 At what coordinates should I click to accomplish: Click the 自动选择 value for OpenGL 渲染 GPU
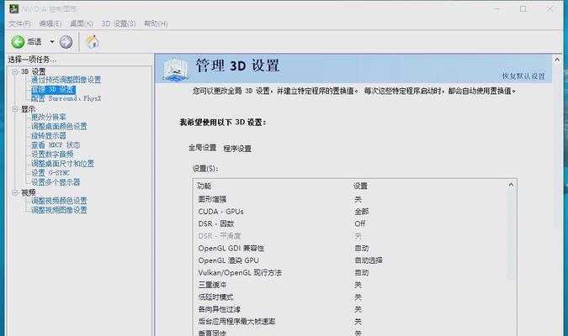click(x=369, y=260)
